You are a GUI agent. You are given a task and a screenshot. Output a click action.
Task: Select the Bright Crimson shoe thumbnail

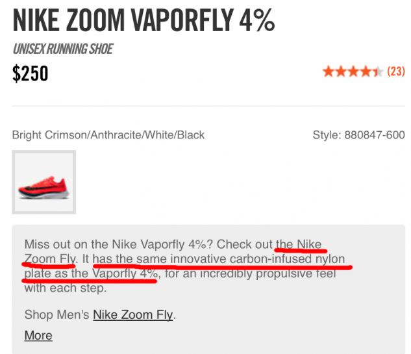click(44, 183)
